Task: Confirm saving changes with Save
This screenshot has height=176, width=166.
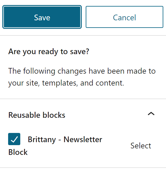Action: (x=42, y=17)
